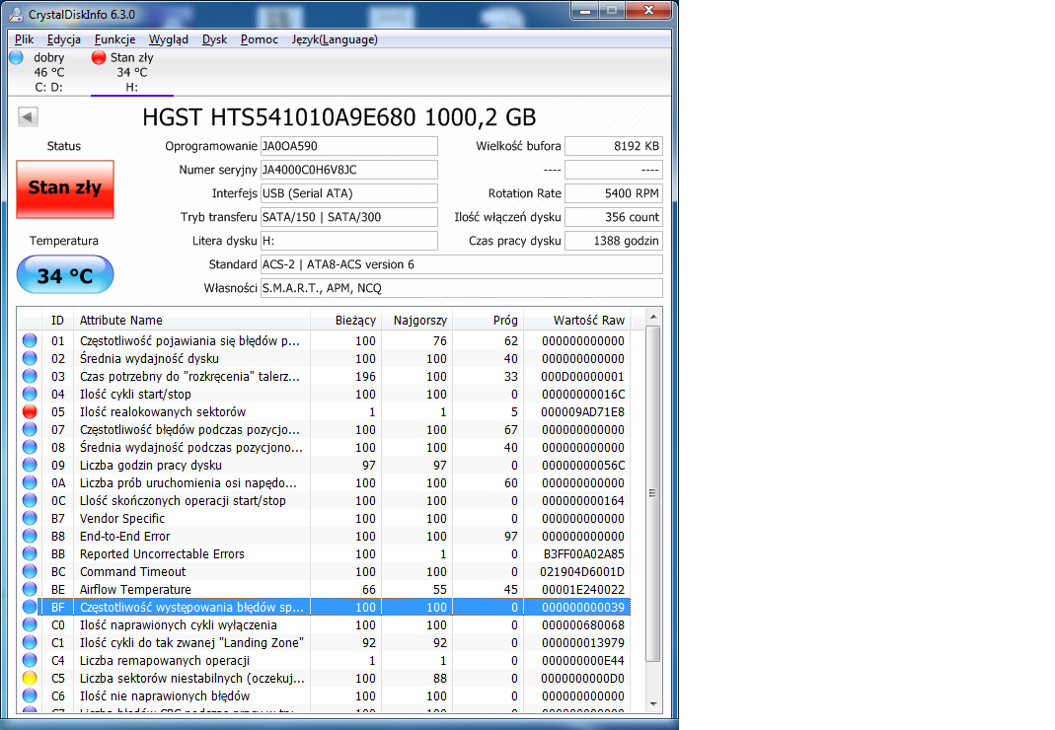Viewport: 1055px width, 730px height.
Task: Click the Wartość Raw column header
Action: click(576, 321)
